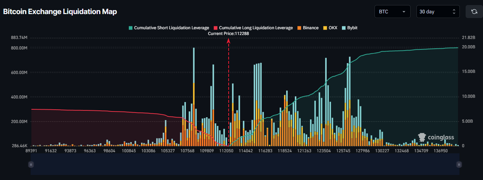
Task: Click the refresh icon button
Action: pyautogui.click(x=474, y=12)
